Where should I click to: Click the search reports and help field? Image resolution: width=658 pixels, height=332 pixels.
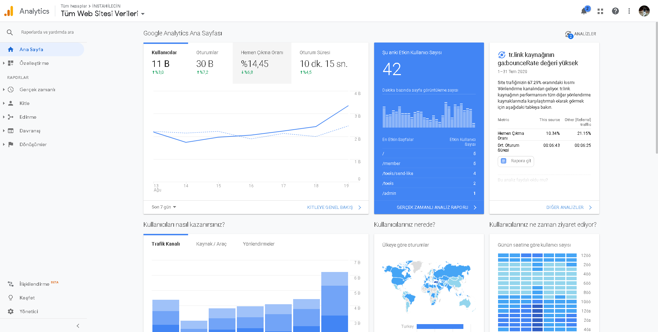coord(47,32)
